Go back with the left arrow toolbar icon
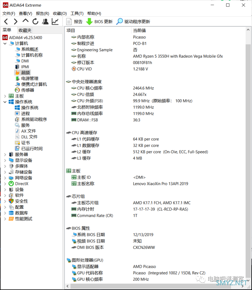The image size is (252, 290). [x=6, y=21]
